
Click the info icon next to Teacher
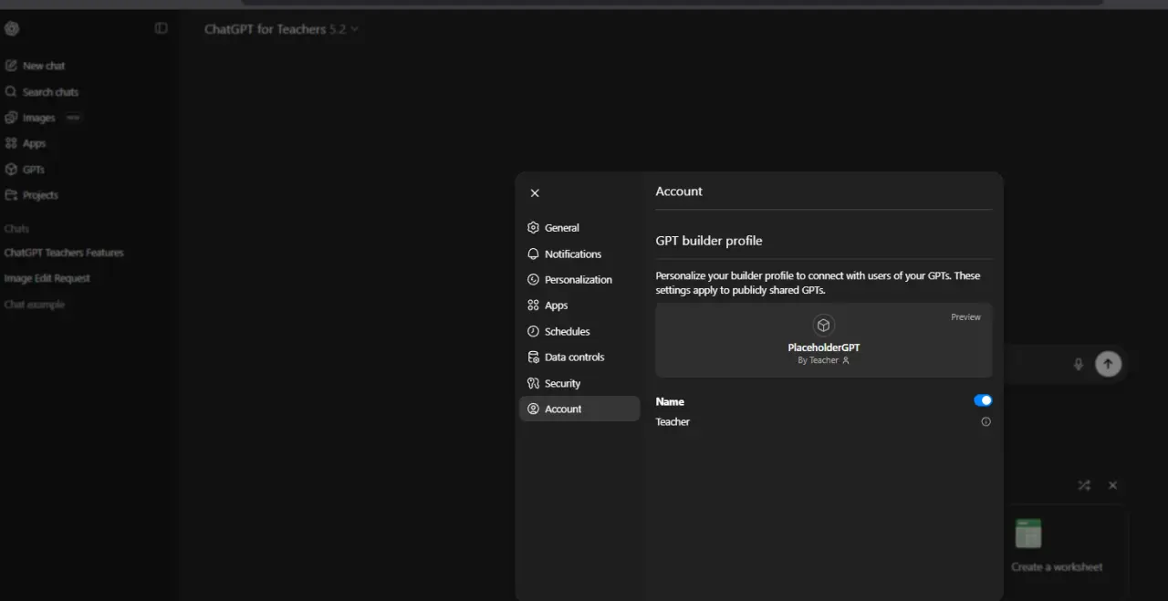point(985,421)
